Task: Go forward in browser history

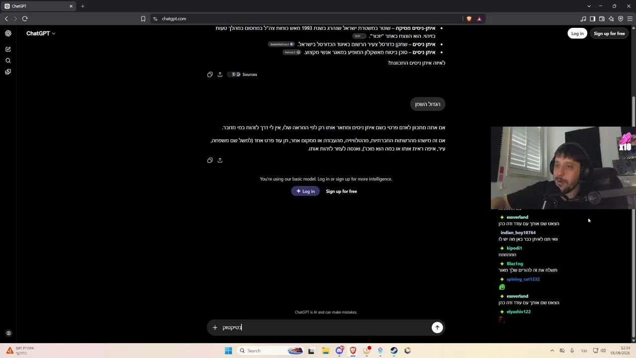Action: pos(15,19)
